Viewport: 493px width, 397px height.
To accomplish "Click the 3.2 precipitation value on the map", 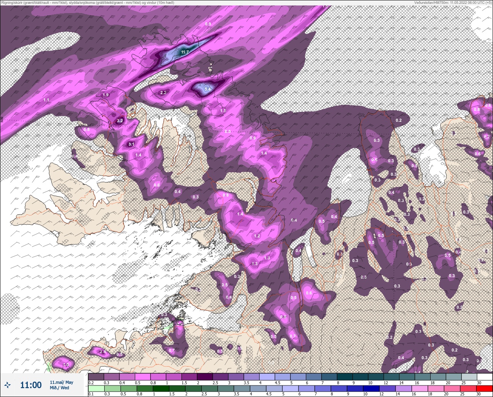I will click(120, 121).
